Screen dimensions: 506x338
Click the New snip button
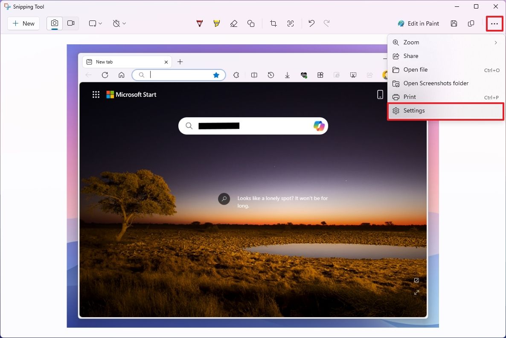(x=23, y=23)
